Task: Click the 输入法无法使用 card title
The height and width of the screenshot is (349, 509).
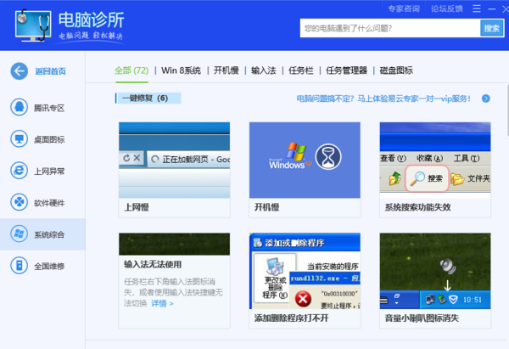Action: tap(153, 264)
